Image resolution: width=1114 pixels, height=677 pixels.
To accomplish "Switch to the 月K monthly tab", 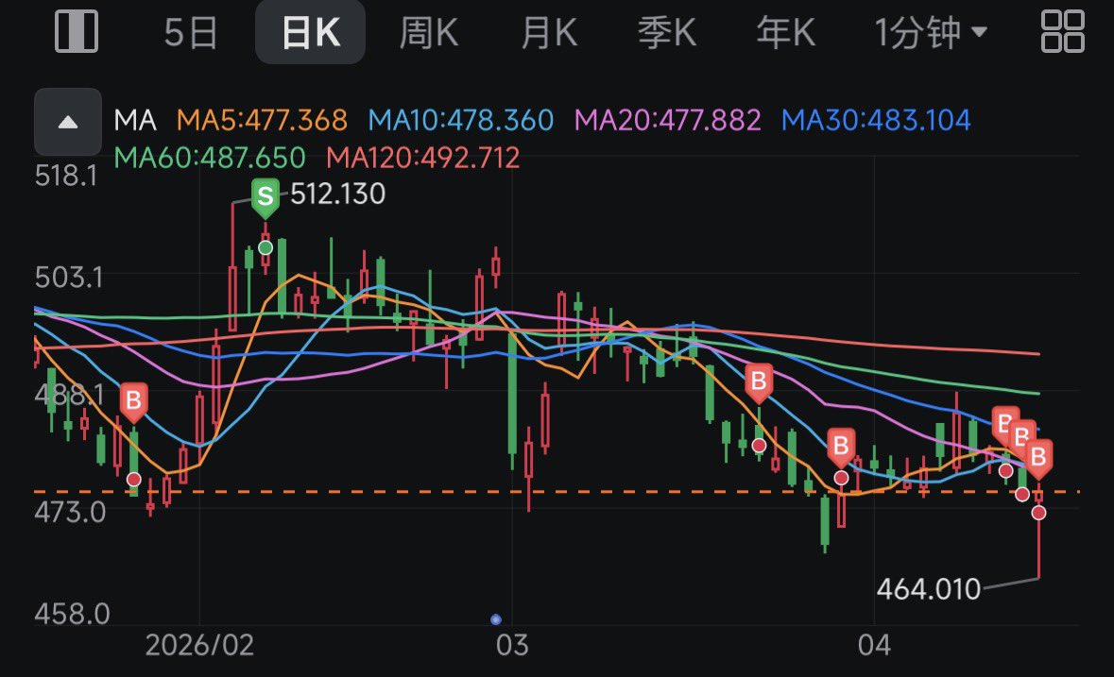I will pos(548,33).
